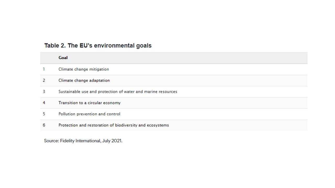Select 'Transition to a circular economy' text
335x188 pixels.
pos(90,103)
